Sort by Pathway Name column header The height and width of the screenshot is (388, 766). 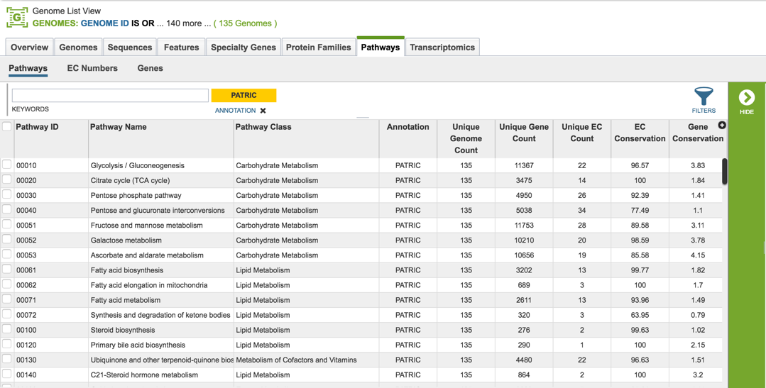[119, 127]
